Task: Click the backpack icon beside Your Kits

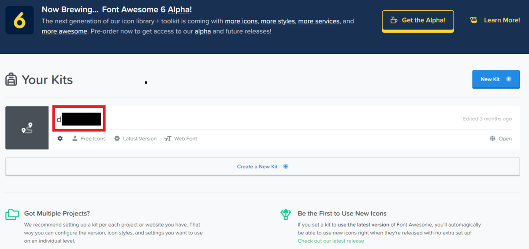Action: tap(11, 80)
